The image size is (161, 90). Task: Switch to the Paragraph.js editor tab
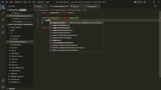tap(92, 6)
